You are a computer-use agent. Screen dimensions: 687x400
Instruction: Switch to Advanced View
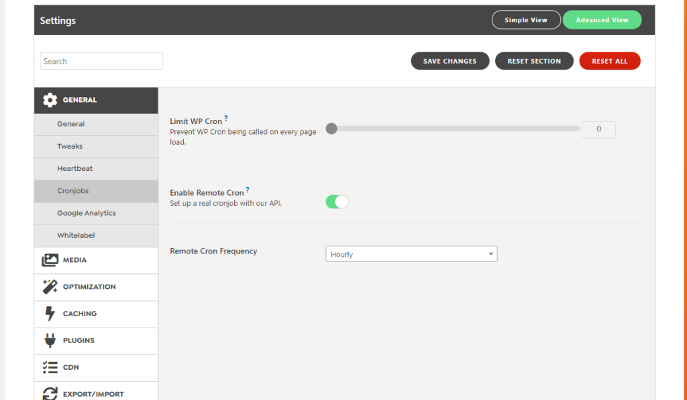[602, 19]
